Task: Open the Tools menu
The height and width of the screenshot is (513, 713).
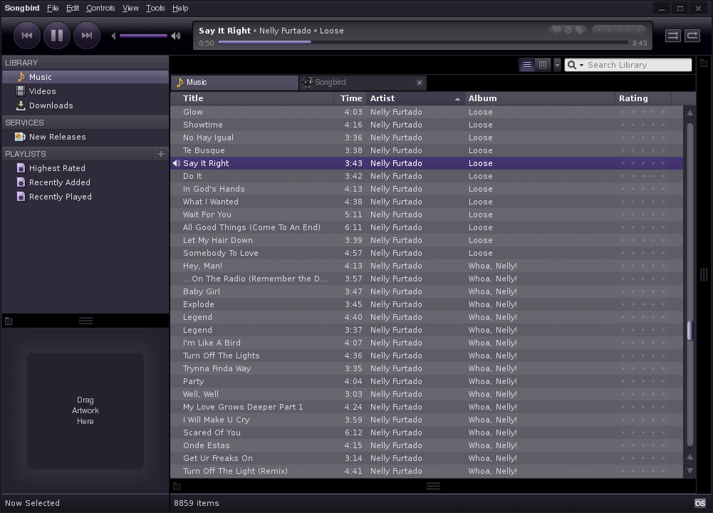Action: coord(155,8)
